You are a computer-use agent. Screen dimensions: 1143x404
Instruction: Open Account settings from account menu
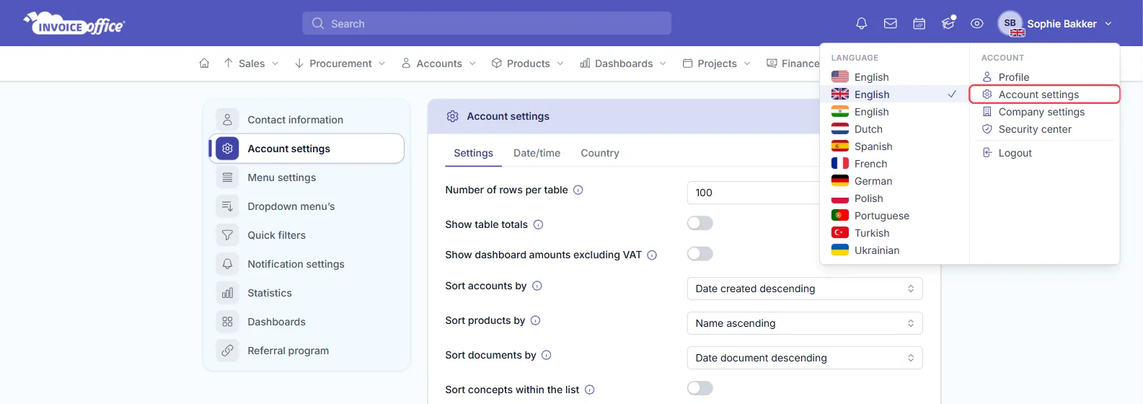click(1044, 95)
